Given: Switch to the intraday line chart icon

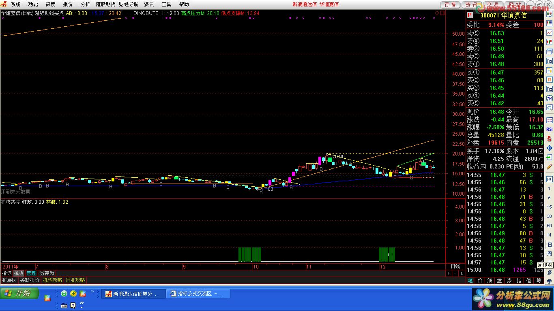Looking at the screenshot, I should [x=550, y=32].
